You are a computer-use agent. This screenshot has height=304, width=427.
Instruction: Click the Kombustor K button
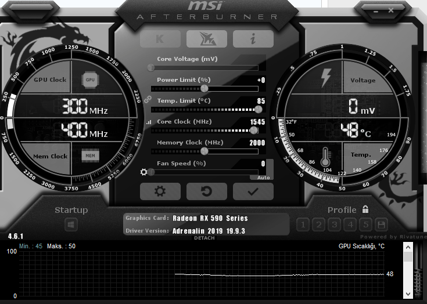click(x=160, y=39)
